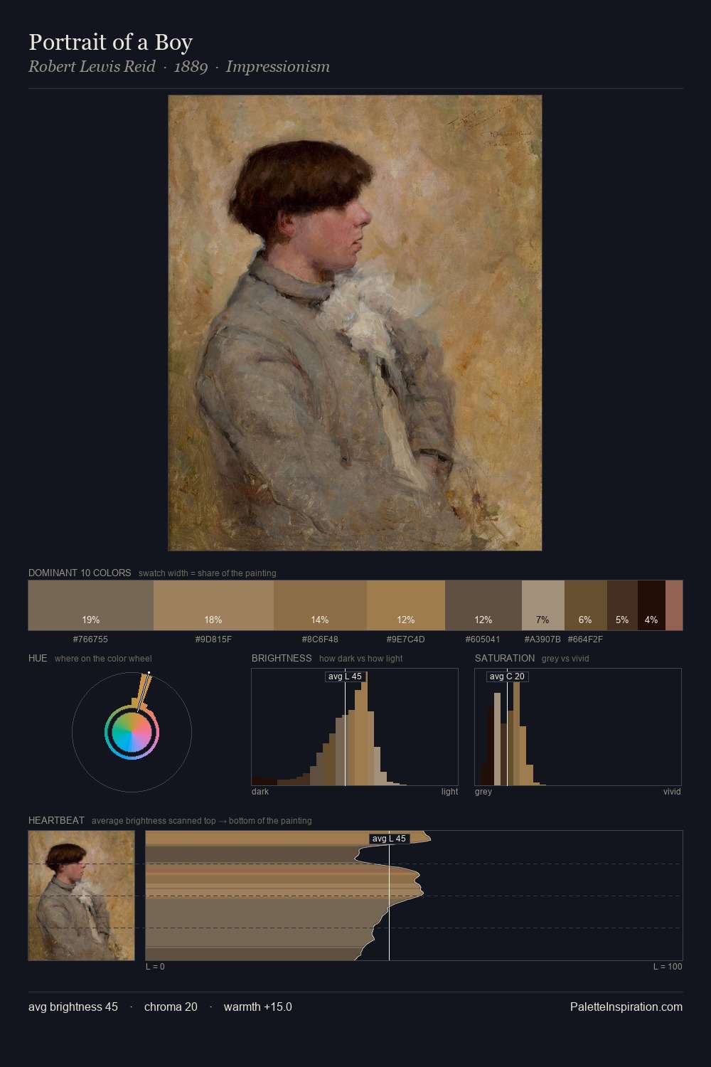Image resolution: width=711 pixels, height=1067 pixels.
Task: Click the 'DOMINANT 10 COLORS' heading
Action: (80, 573)
